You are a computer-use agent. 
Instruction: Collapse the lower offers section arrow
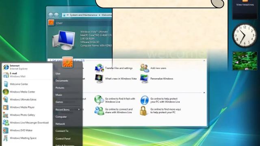point(204,93)
